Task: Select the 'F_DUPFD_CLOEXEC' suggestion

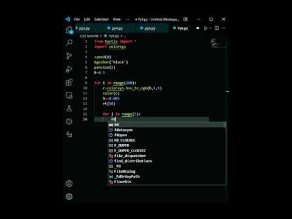Action: (167, 150)
